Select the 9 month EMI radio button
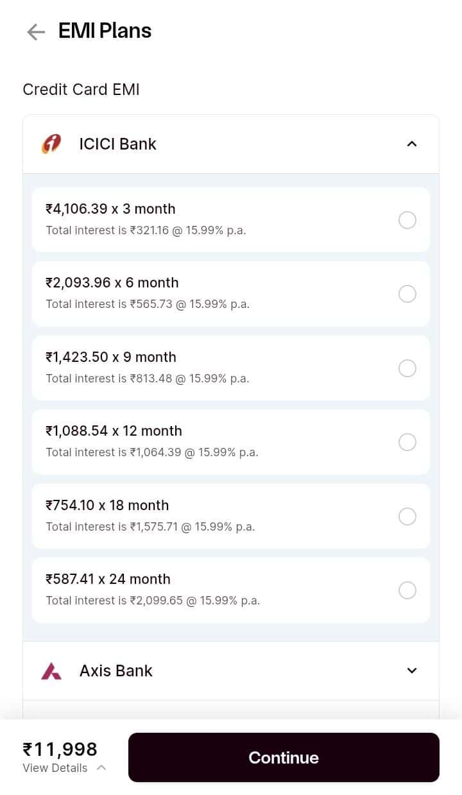The width and height of the screenshot is (462, 795). 407,368
